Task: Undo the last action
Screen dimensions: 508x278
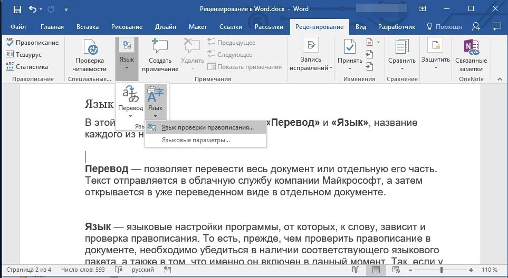Action: 32,9
